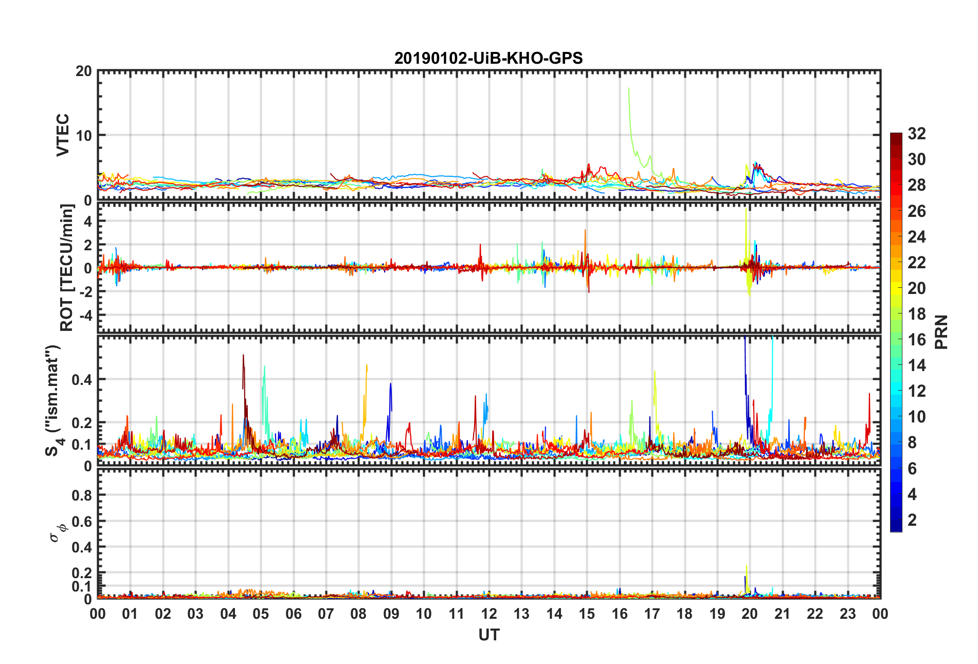978x664 pixels.
Task: Click the ROT [TECU/min] axis label
Action: [x=67, y=268]
